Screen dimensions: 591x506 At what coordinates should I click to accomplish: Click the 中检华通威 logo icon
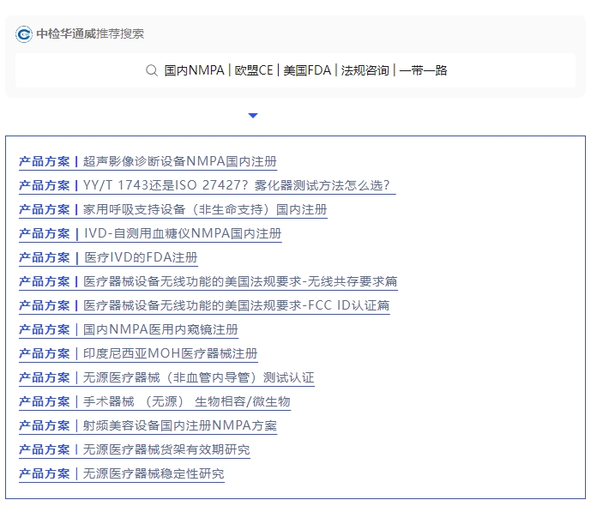click(24, 34)
